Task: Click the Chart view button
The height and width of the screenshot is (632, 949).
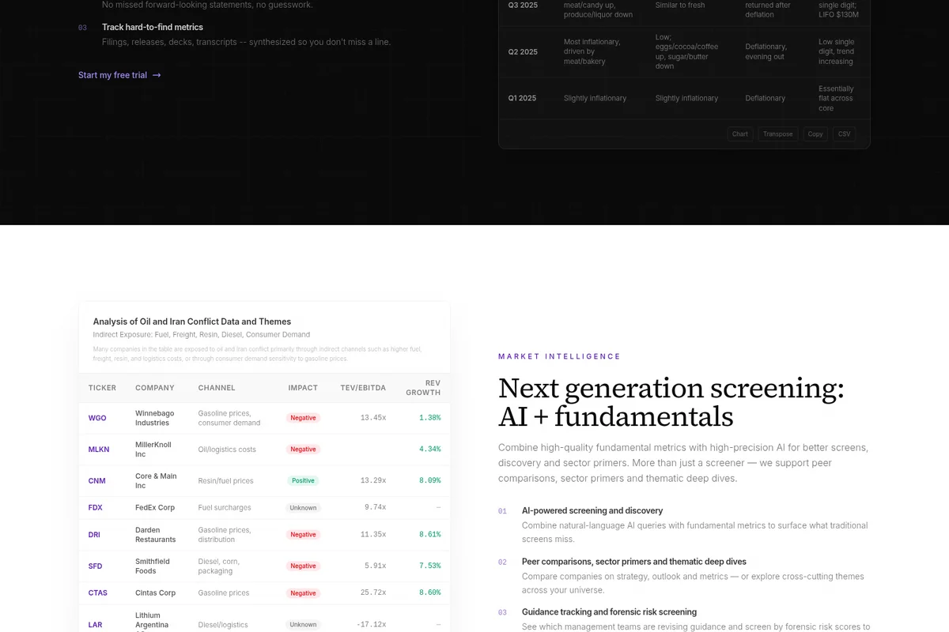Action: [739, 134]
